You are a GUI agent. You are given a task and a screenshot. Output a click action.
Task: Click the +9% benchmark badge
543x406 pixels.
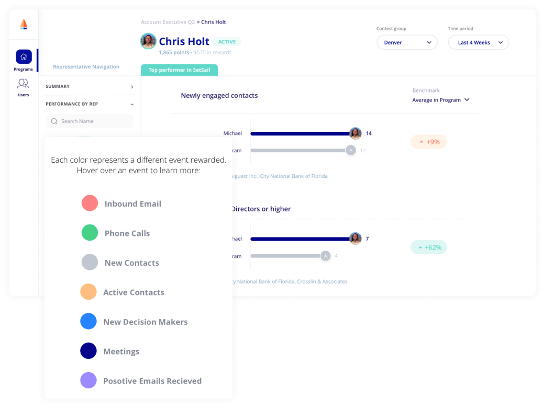coord(429,142)
